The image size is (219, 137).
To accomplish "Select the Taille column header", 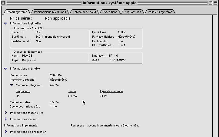I will 72,91.
